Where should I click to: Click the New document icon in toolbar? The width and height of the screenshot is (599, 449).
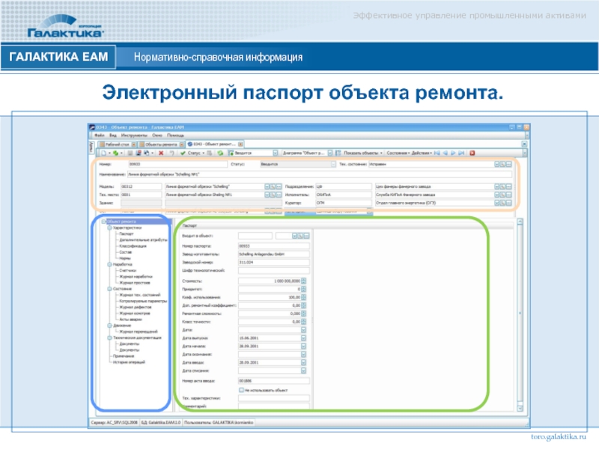click(103, 153)
